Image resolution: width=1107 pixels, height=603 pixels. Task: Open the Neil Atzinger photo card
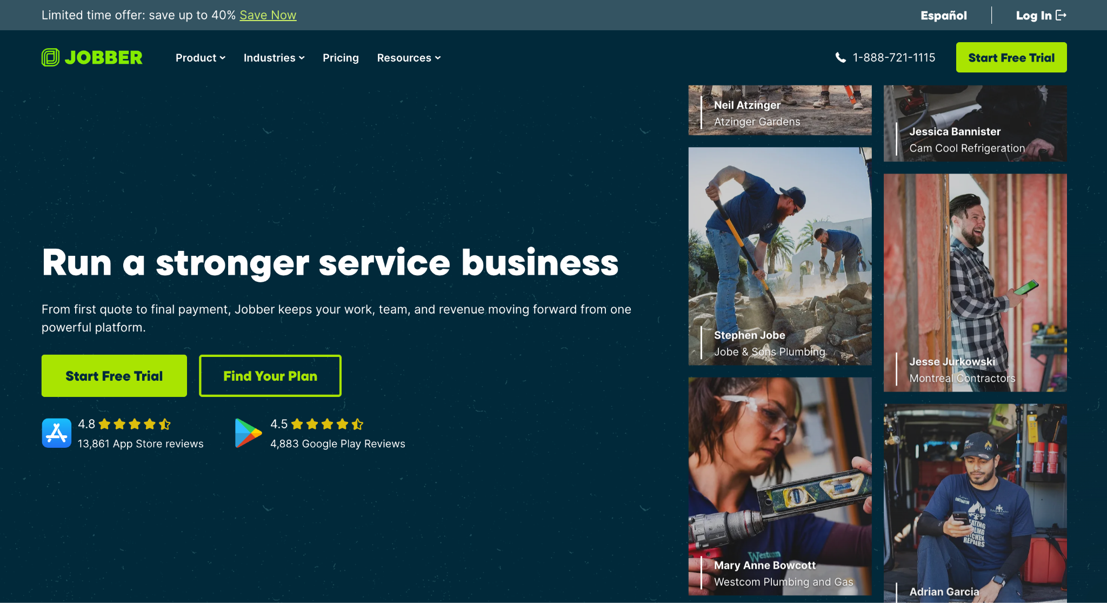tap(780, 110)
